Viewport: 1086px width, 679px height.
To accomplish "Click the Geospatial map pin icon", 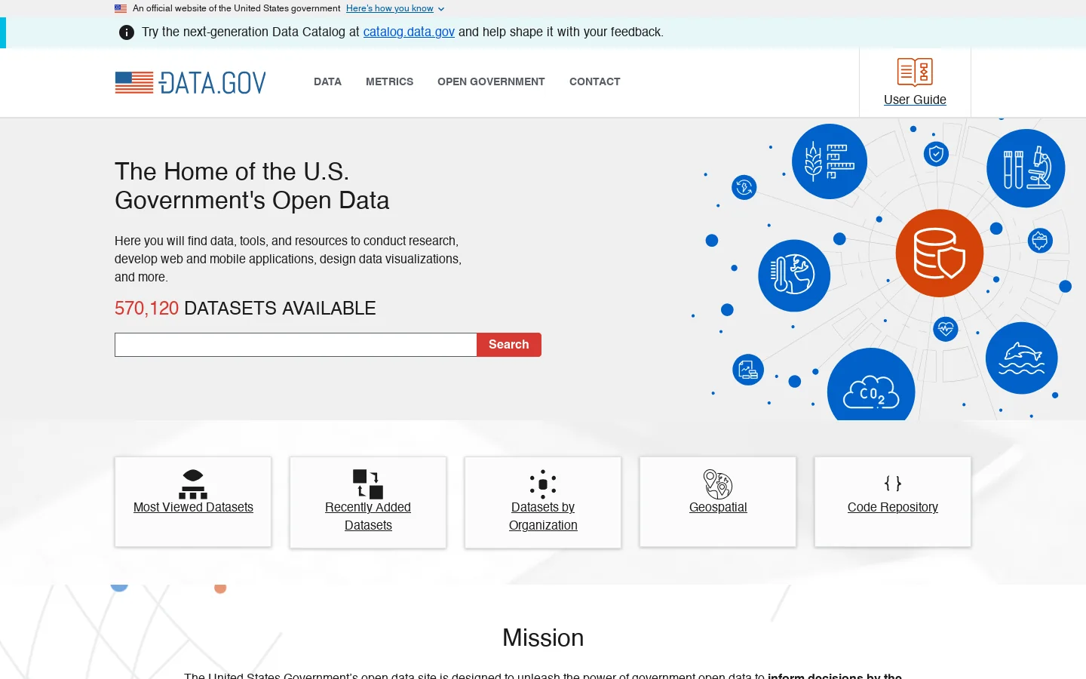I will pyautogui.click(x=718, y=484).
